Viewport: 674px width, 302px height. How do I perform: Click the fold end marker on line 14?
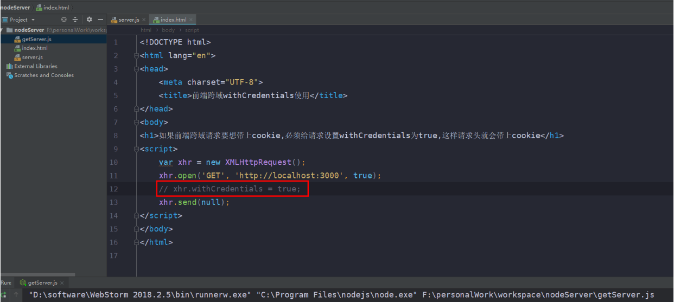[x=136, y=215]
